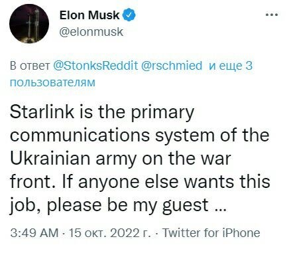Click the "В ответ" reply label
This screenshot has height=253, width=289.
tap(30, 66)
